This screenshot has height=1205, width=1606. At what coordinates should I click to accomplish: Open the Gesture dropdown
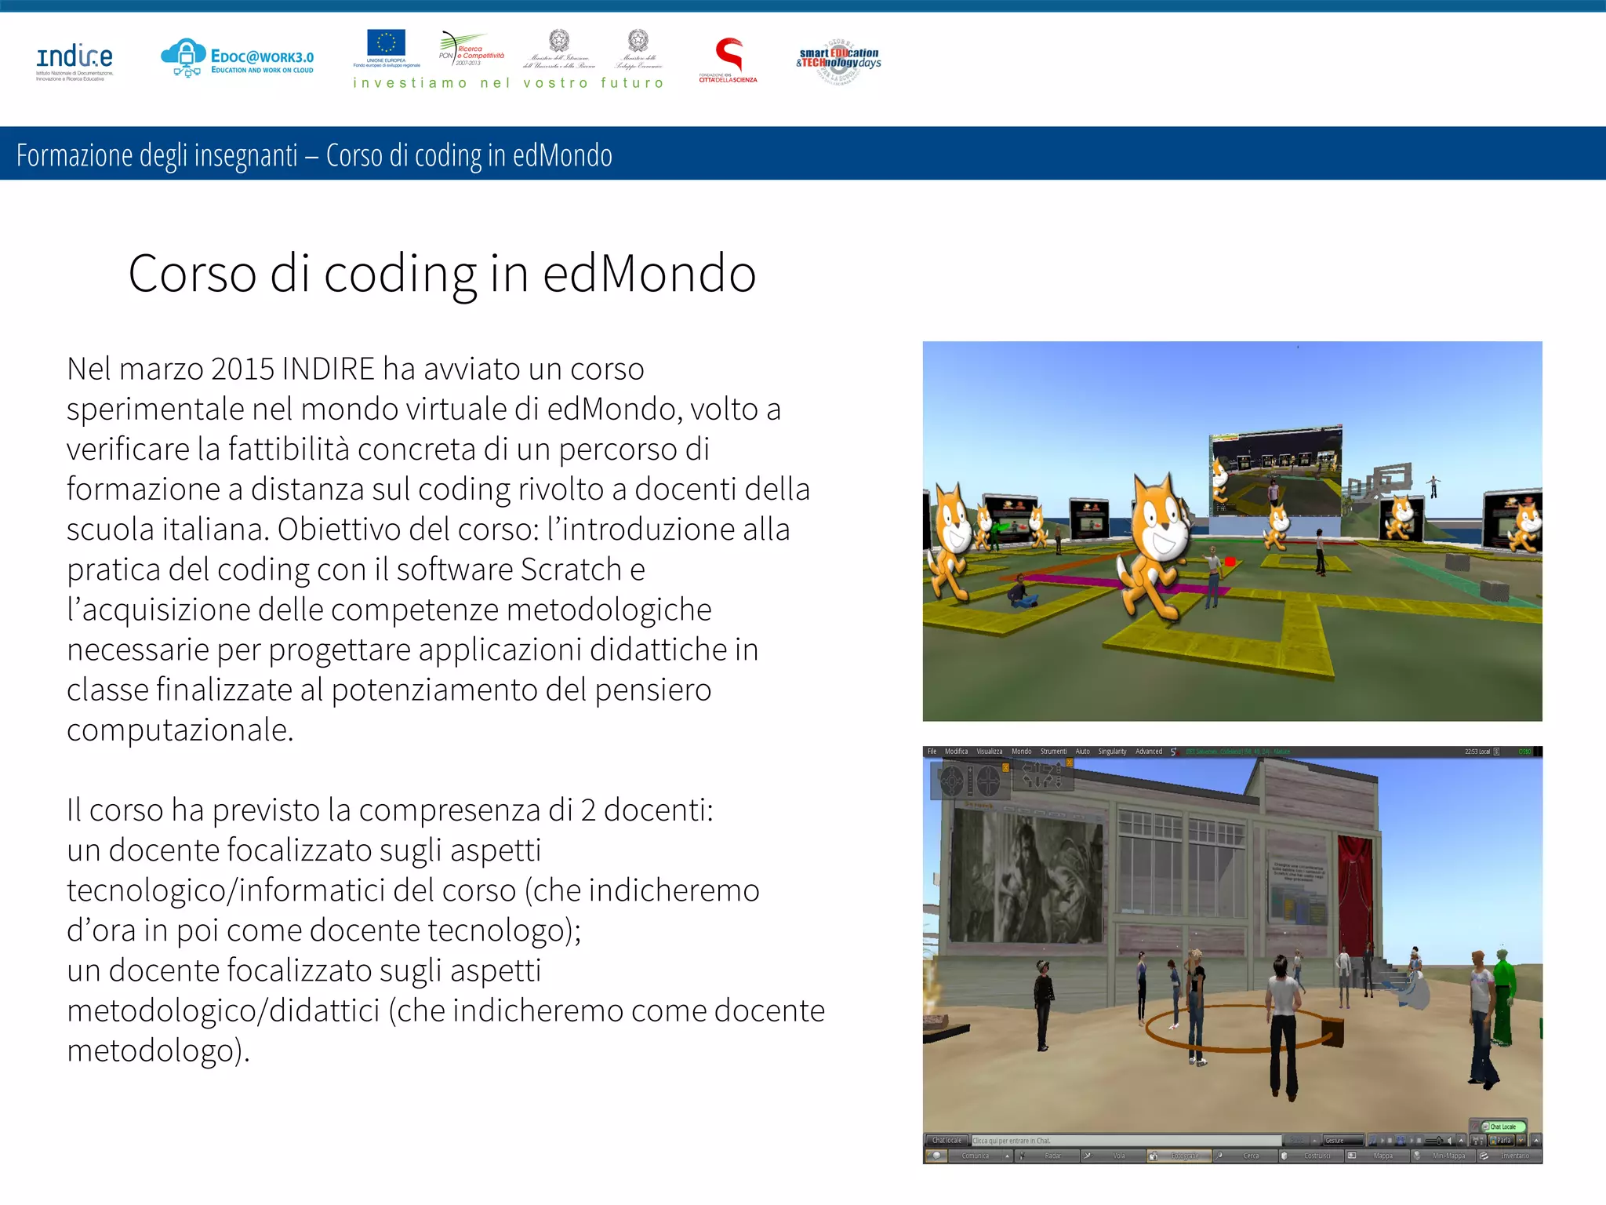click(1343, 1141)
